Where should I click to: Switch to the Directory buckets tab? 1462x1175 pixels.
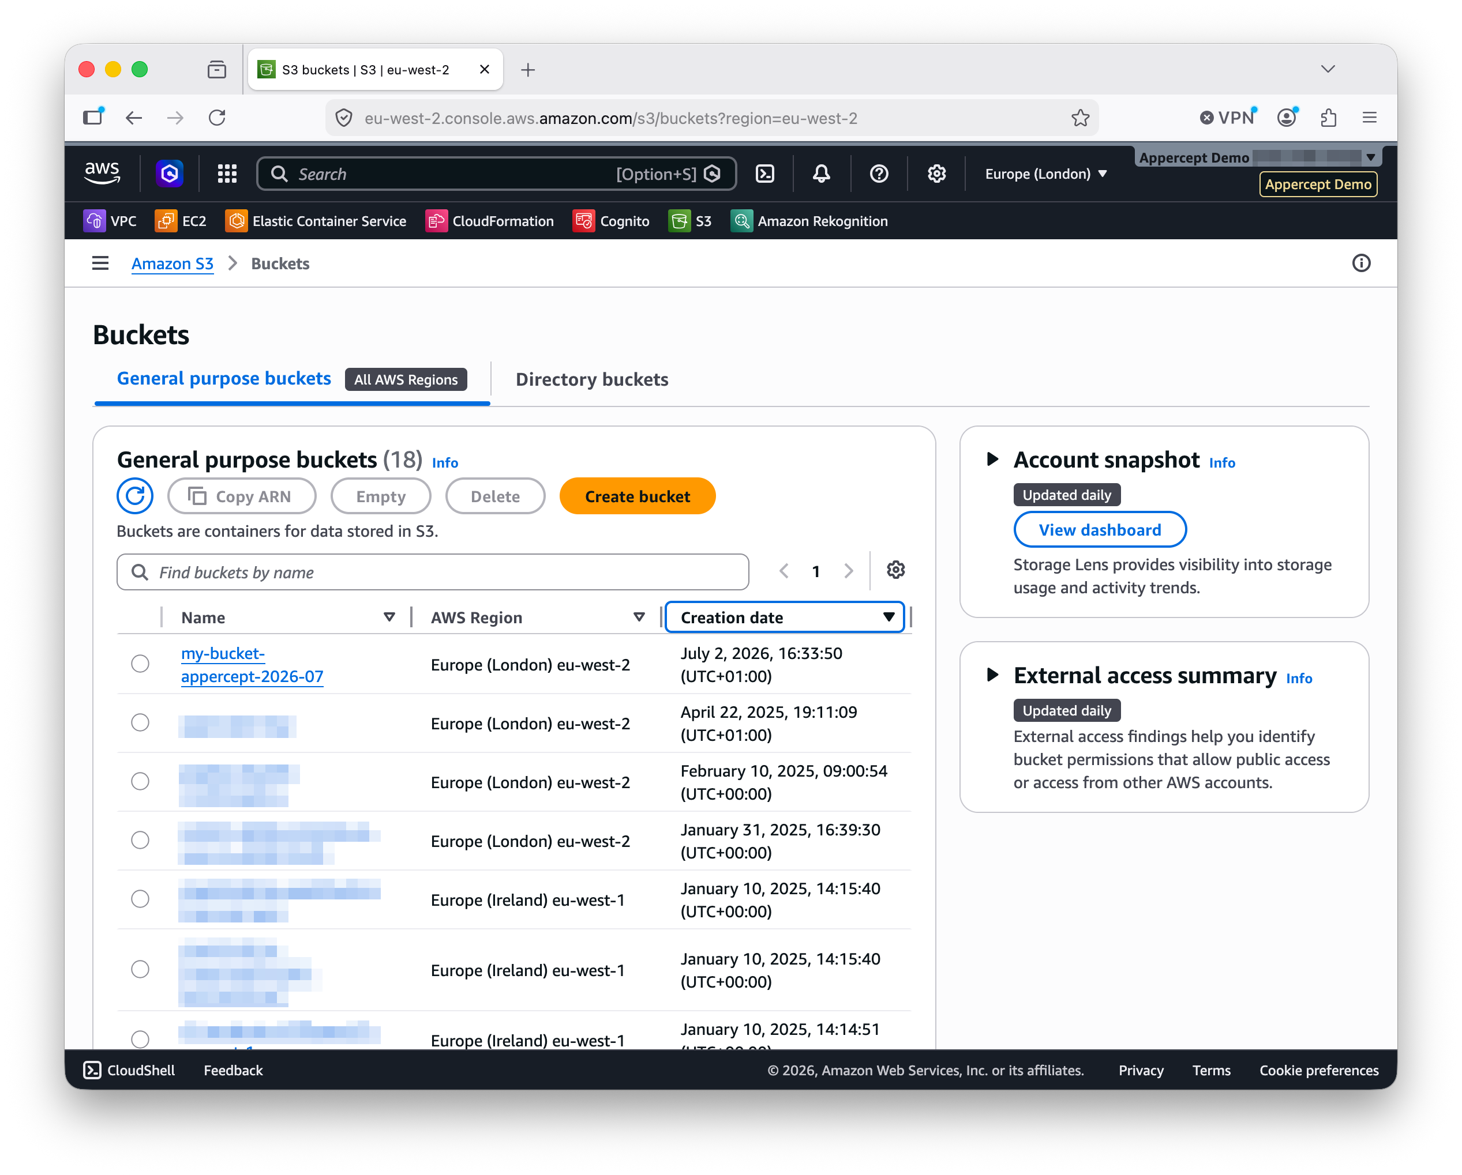(x=592, y=379)
